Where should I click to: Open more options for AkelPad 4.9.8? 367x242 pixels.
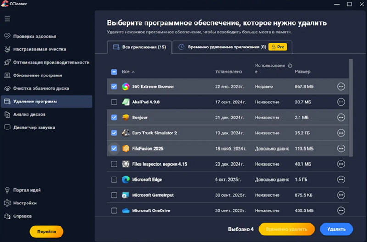(x=341, y=102)
